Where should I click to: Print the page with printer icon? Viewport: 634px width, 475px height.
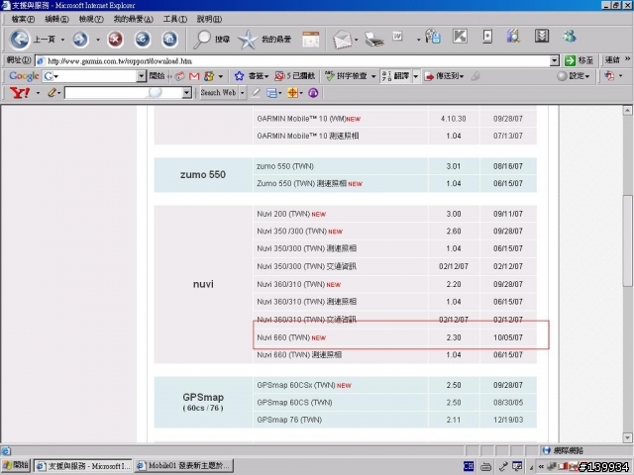coord(373,40)
